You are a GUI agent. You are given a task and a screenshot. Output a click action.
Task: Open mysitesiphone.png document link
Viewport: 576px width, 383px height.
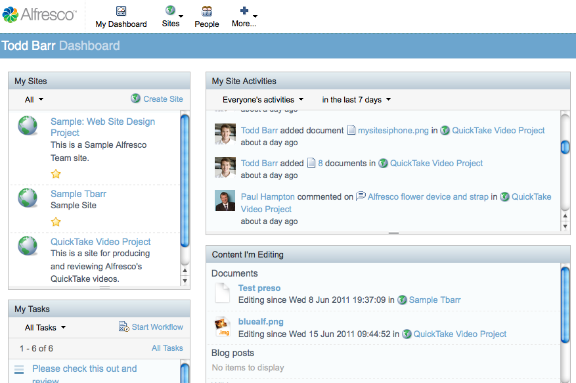pos(393,130)
